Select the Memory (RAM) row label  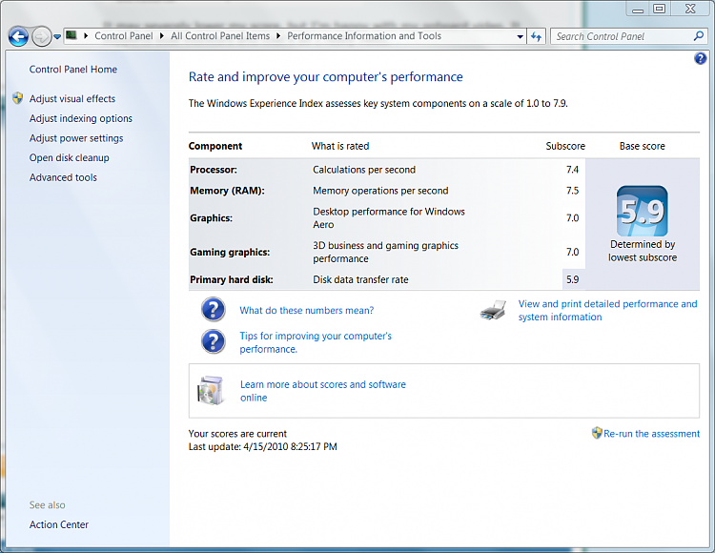coord(227,191)
